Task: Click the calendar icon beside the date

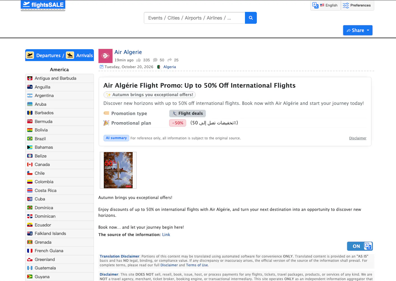Action: (x=102, y=67)
